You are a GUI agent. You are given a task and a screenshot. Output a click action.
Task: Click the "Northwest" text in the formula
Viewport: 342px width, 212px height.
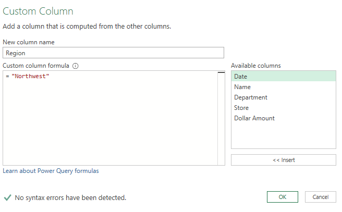pyautogui.click(x=30, y=76)
